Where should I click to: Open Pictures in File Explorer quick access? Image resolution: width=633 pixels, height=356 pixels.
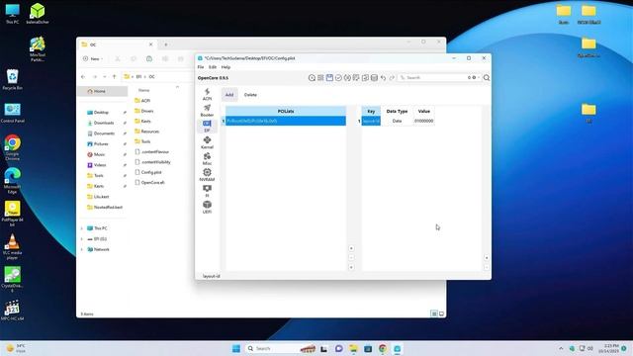pyautogui.click(x=101, y=143)
